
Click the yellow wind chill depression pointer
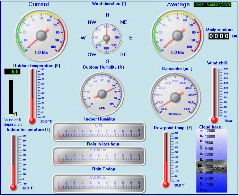coord(15,114)
